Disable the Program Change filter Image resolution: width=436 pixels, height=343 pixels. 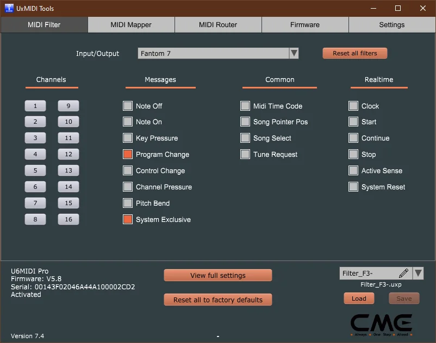pos(128,155)
